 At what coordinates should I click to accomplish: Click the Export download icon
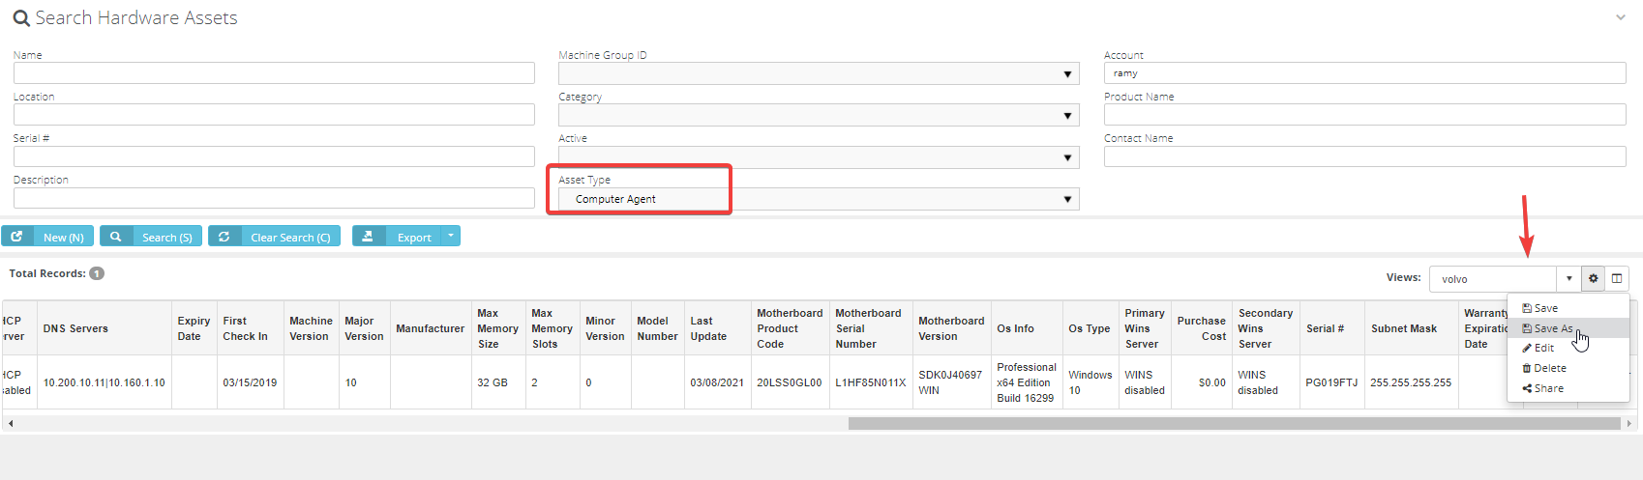[368, 237]
